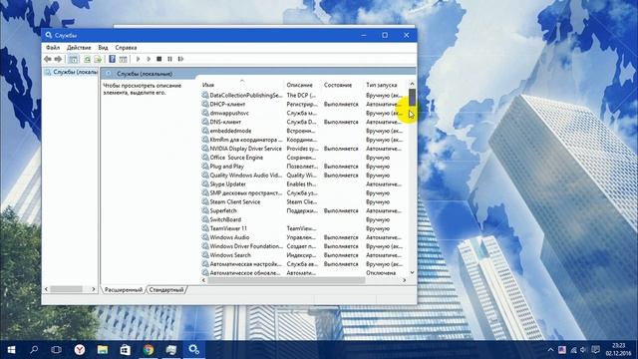The image size is (638, 359).
Task: Open Task View from the taskbar
Action: pyautogui.click(x=57, y=350)
